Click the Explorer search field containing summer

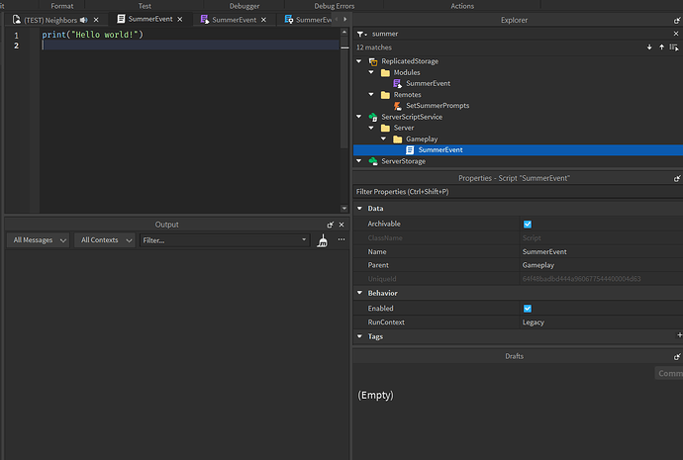(519, 34)
